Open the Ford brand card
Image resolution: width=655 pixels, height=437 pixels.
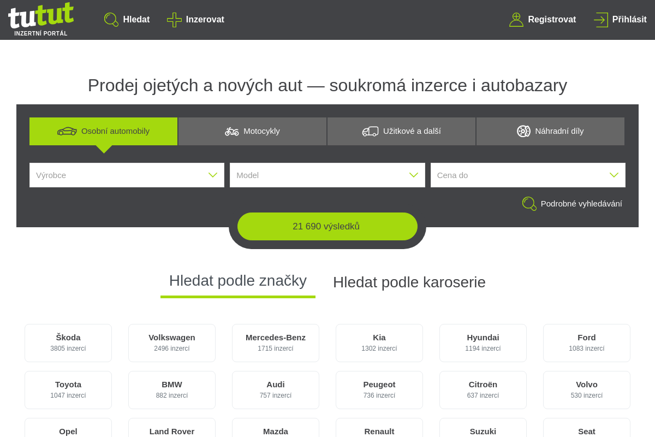click(587, 343)
